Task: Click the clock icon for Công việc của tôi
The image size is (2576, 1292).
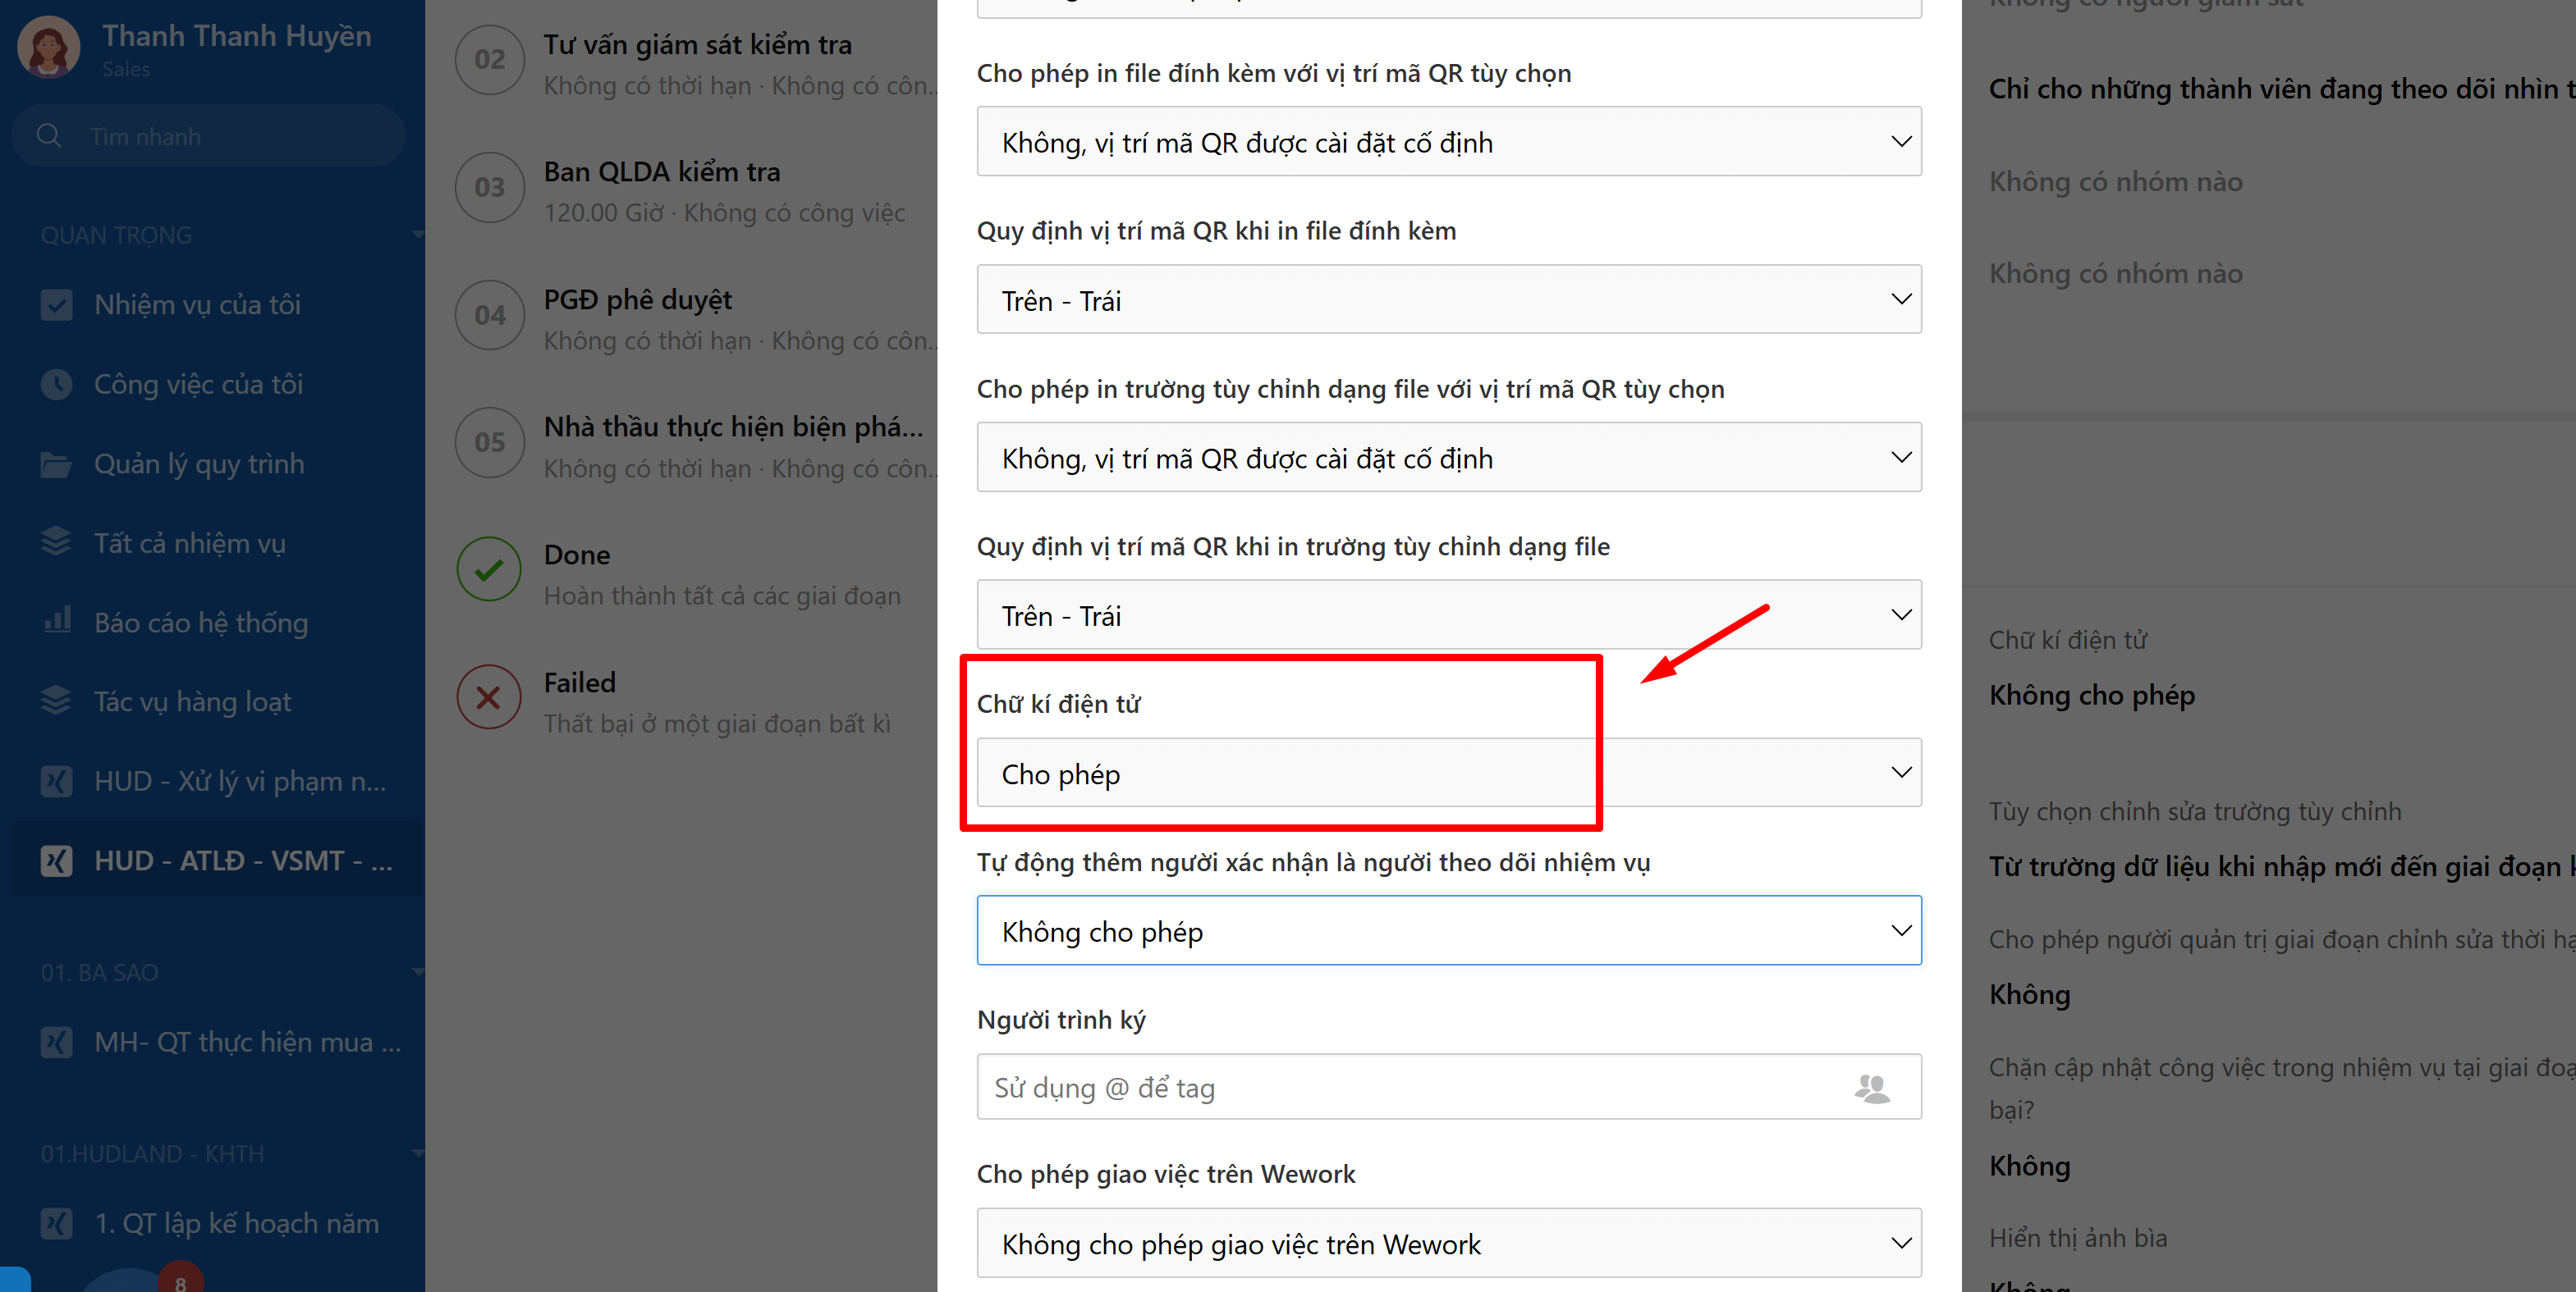Action: click(56, 385)
